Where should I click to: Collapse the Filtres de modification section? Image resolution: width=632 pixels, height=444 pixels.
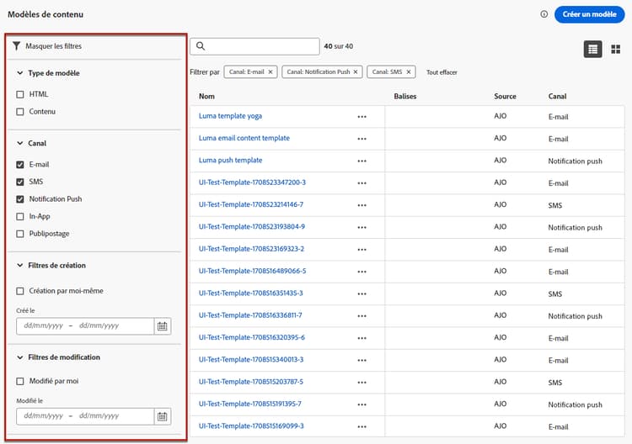click(19, 357)
